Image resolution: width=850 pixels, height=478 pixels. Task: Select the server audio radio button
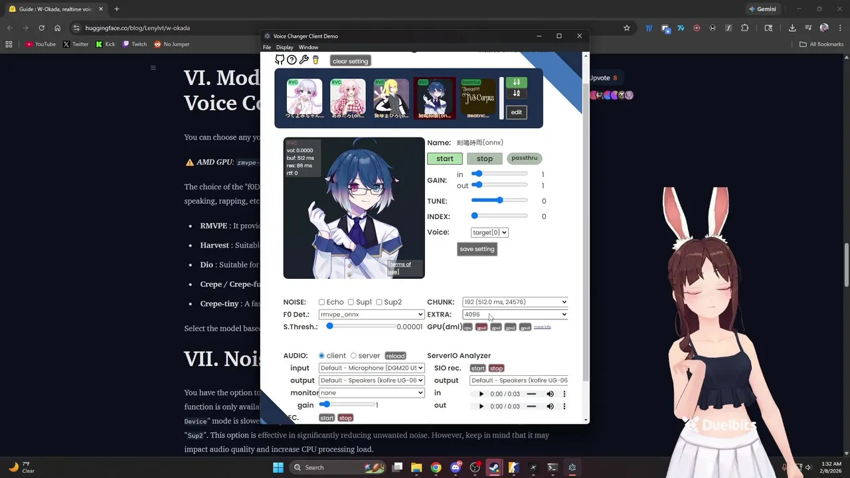point(353,356)
